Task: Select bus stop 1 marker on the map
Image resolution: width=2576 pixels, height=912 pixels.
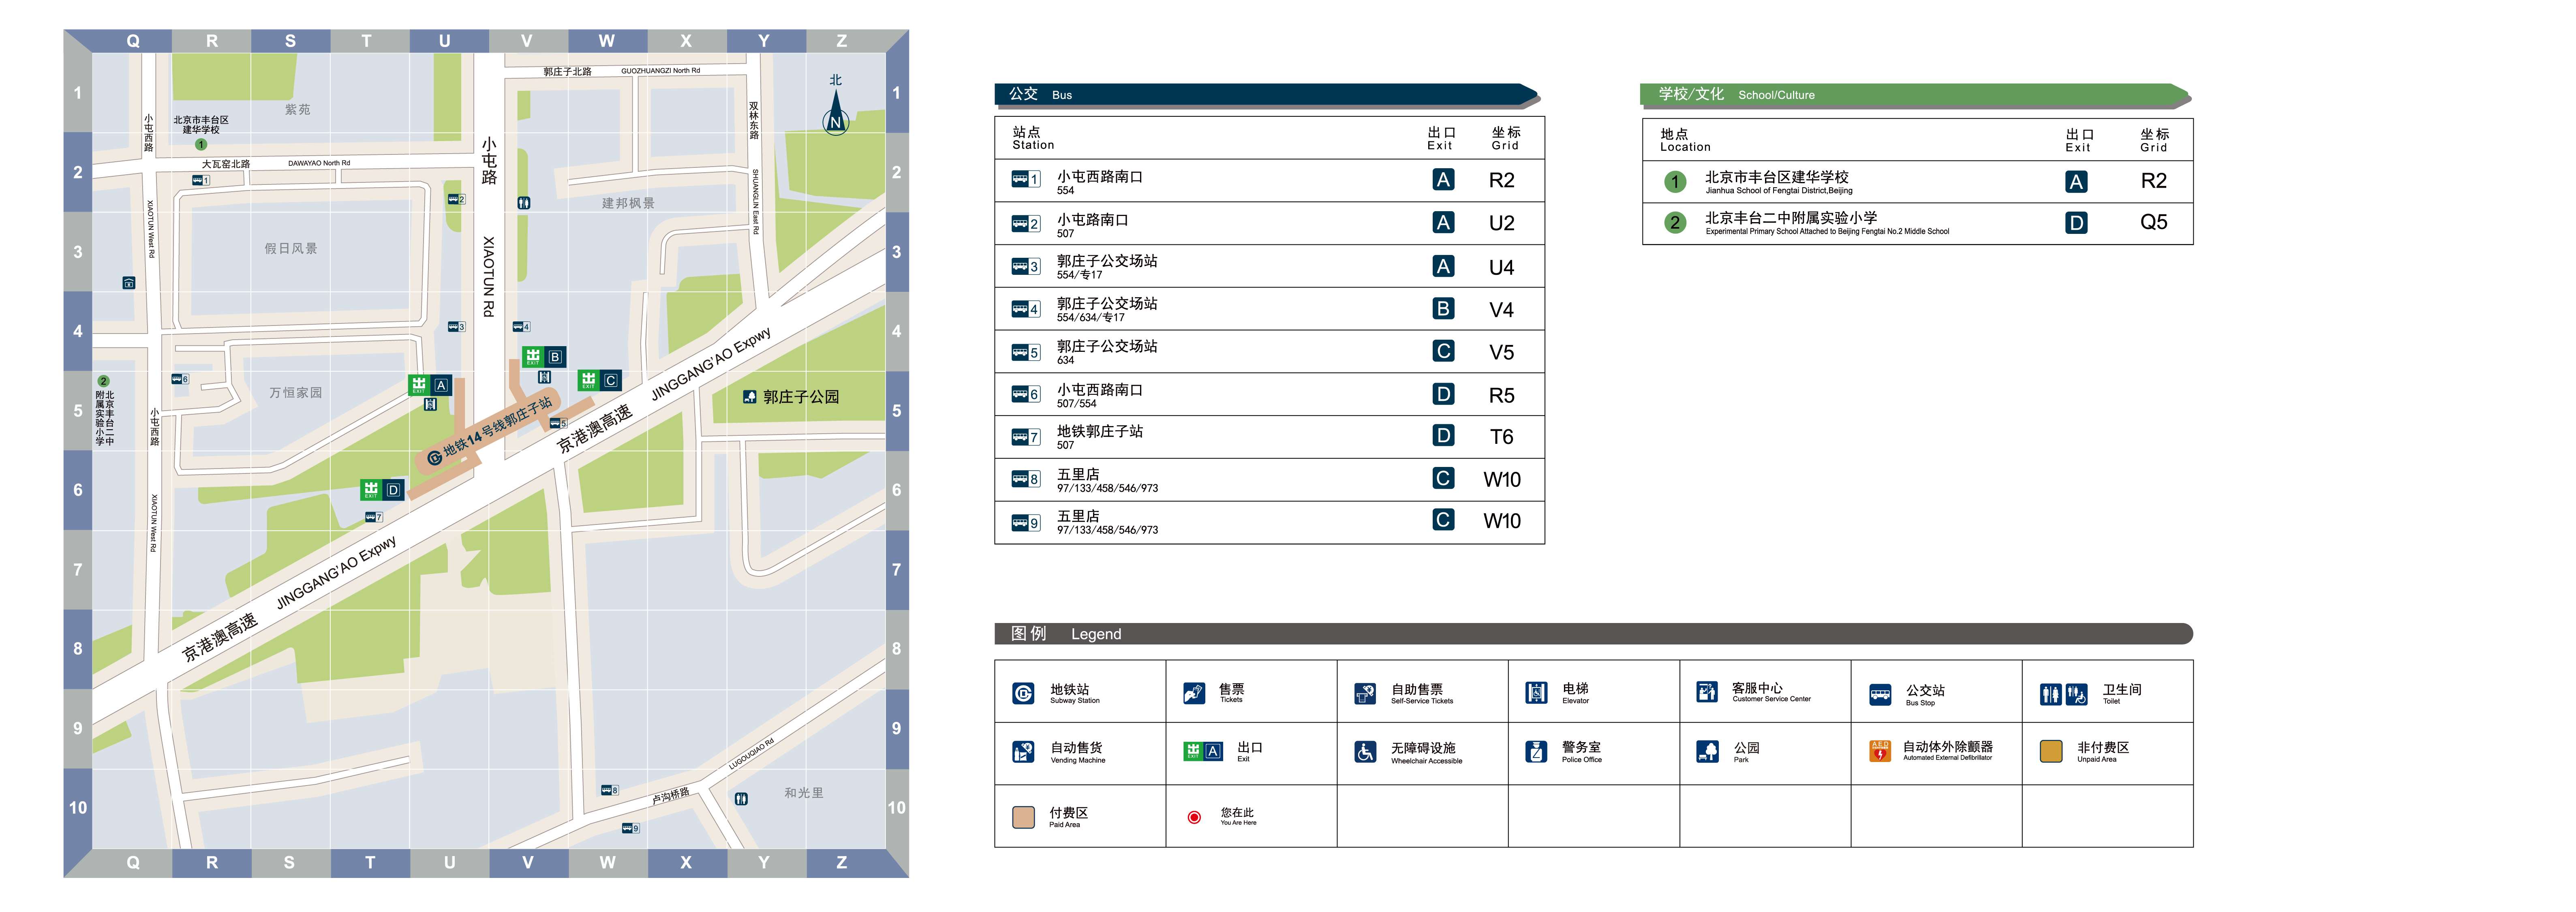Action: point(201,181)
